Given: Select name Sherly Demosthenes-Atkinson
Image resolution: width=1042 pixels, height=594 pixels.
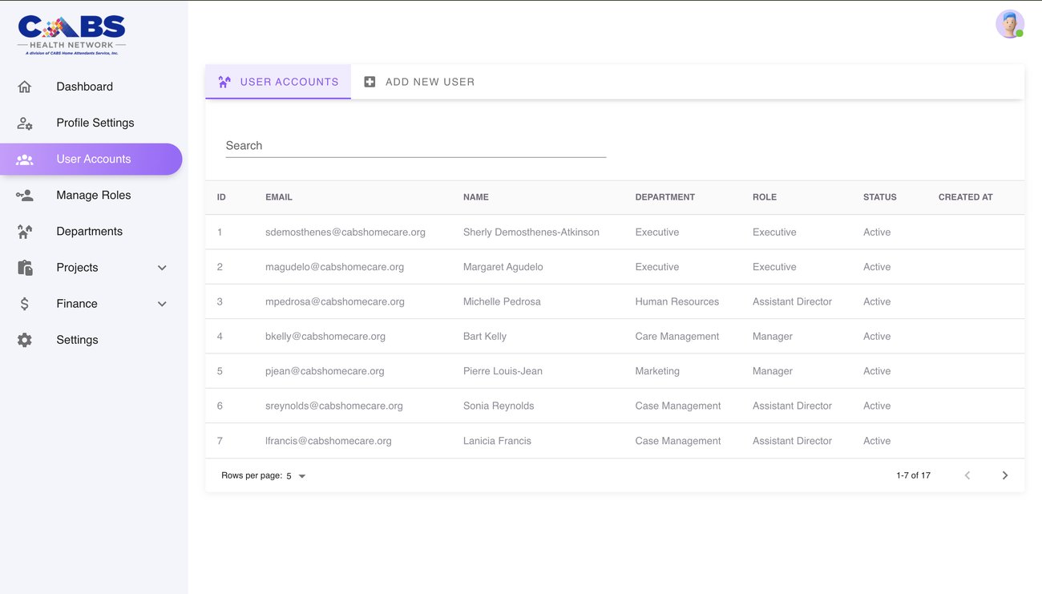Looking at the screenshot, I should (x=531, y=232).
